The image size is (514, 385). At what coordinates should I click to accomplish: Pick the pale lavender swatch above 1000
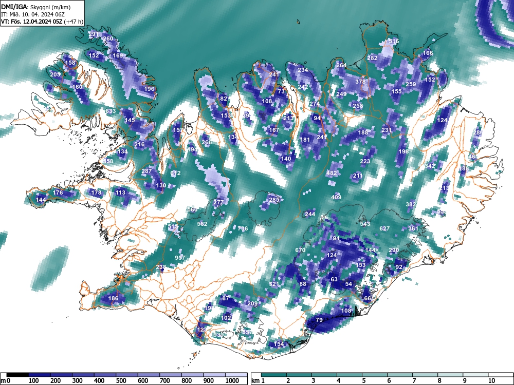[x=236, y=375]
